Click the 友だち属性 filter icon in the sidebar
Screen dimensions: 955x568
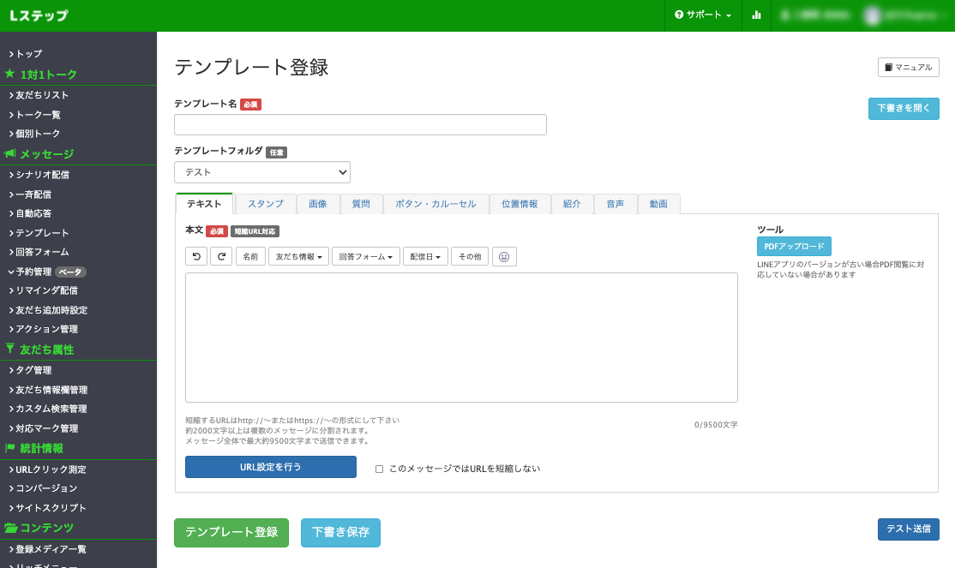10,350
